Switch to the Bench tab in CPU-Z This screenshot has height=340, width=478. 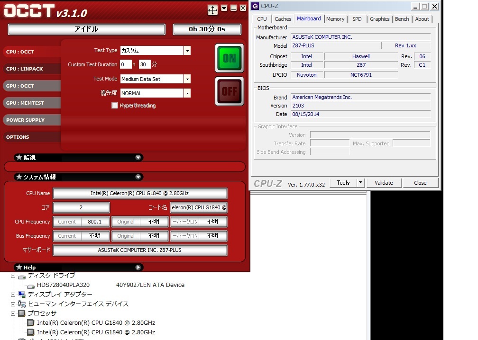402,19
